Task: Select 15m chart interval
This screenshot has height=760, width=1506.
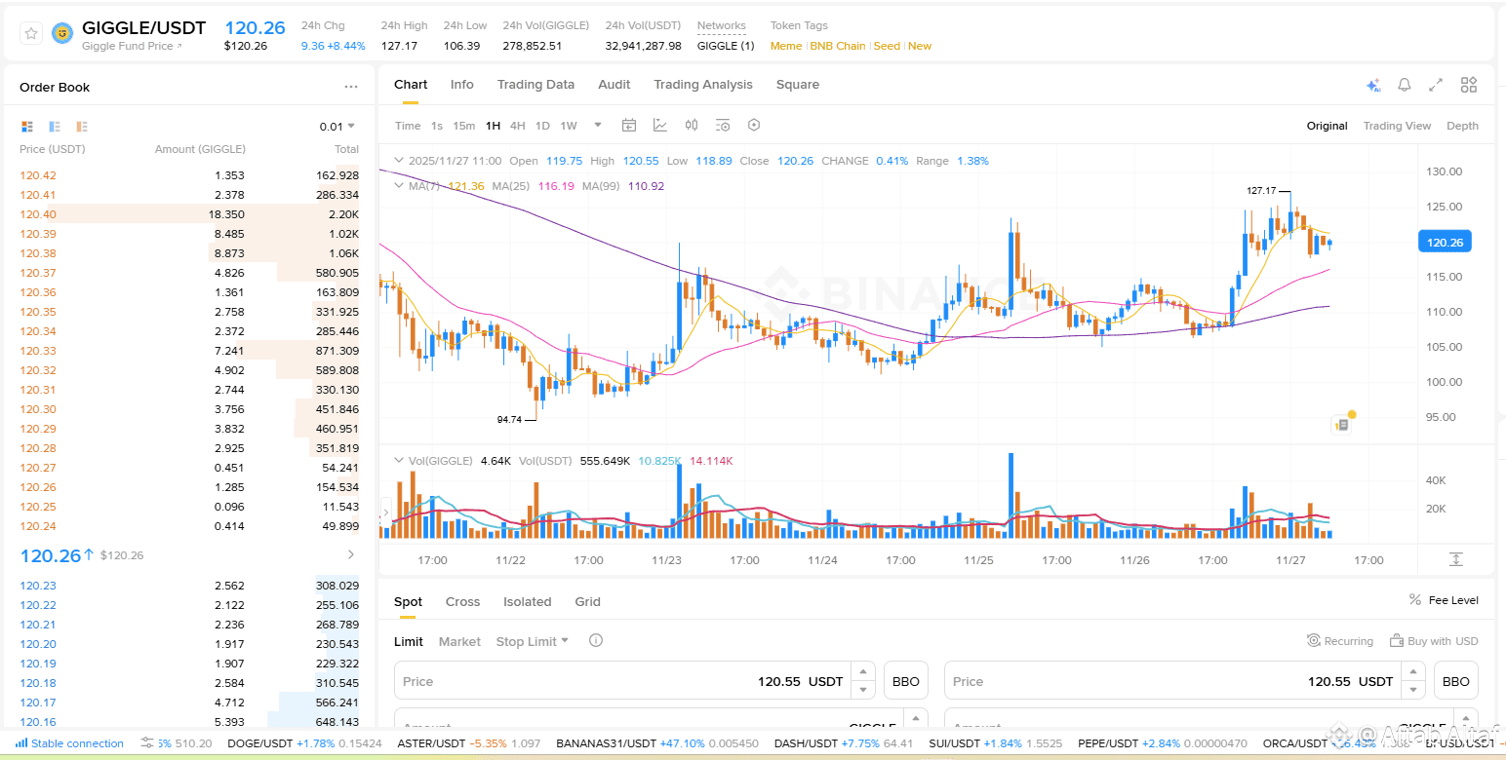Action: (x=464, y=126)
